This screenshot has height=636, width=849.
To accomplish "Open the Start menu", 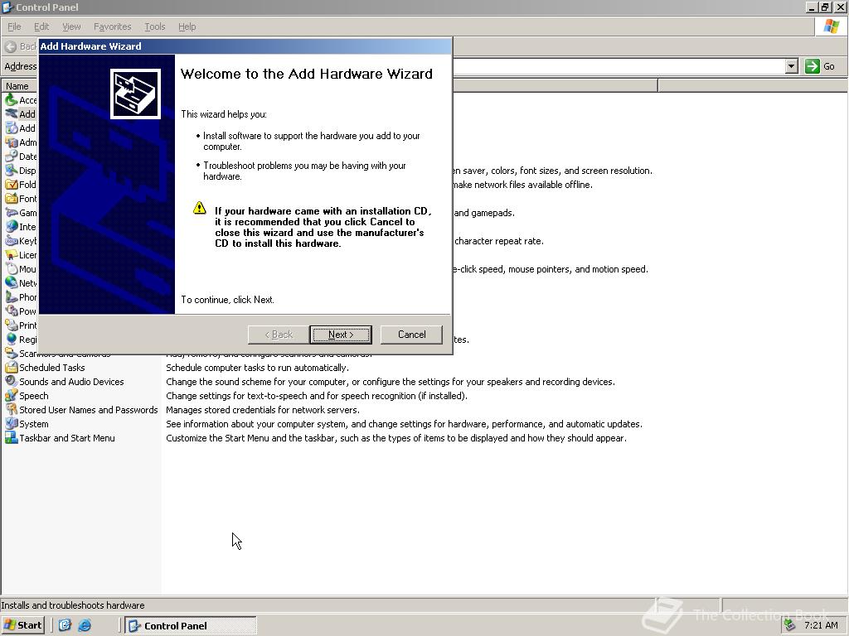I will tap(22, 625).
